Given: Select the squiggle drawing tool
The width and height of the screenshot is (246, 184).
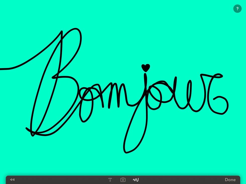Looking at the screenshot, I should coord(136,179).
